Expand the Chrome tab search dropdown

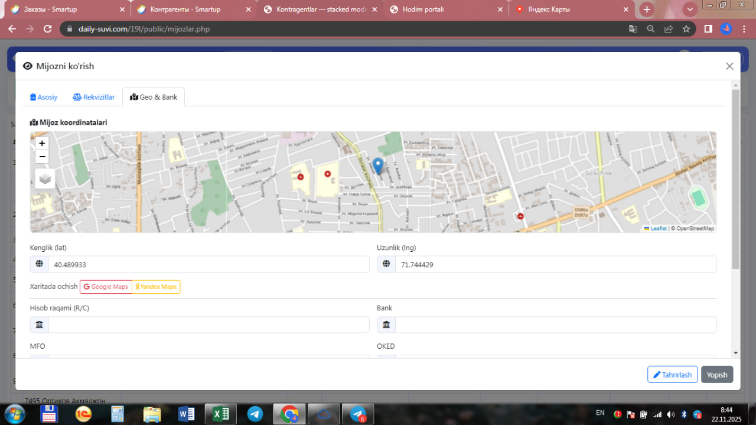690,9
